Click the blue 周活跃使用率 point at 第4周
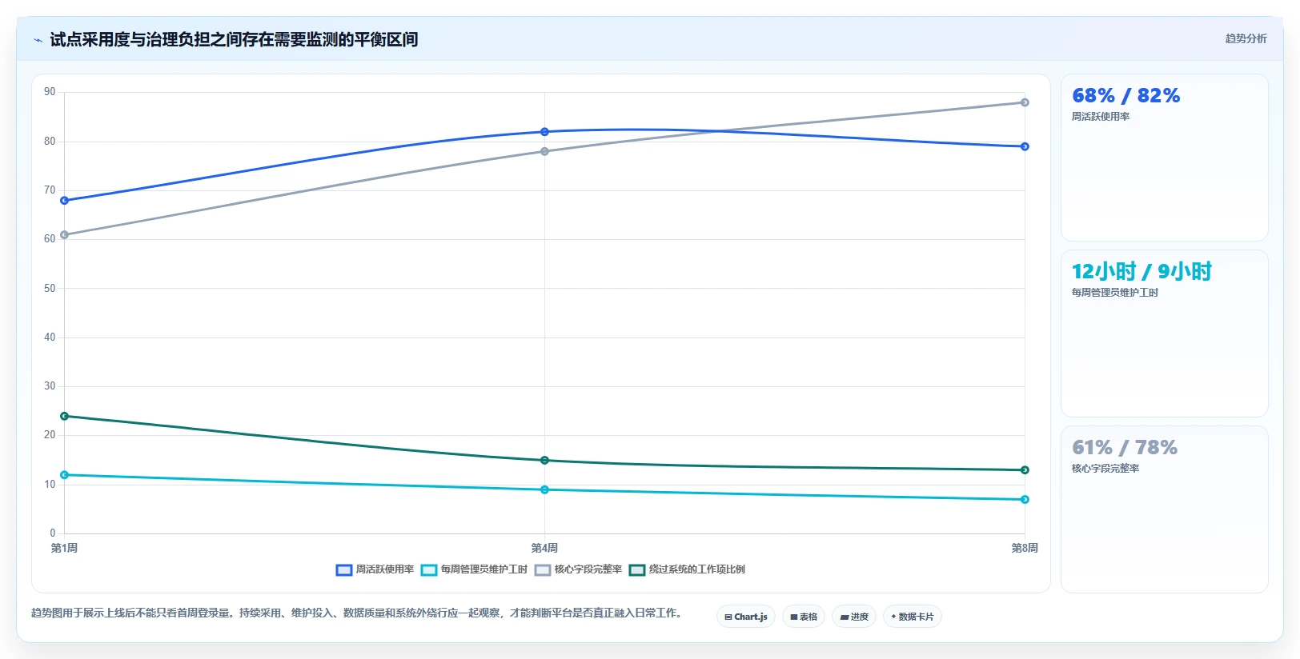Screen dimensions: 1300x659 545,132
